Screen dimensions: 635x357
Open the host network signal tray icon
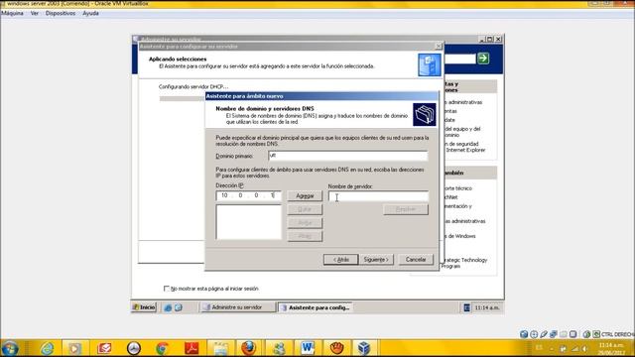click(574, 348)
